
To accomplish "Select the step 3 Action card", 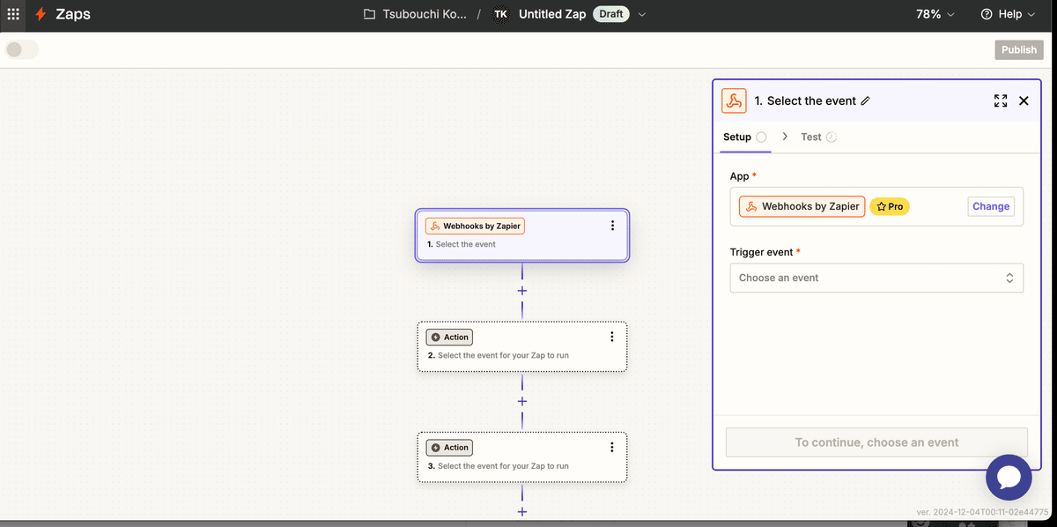I will point(522,457).
